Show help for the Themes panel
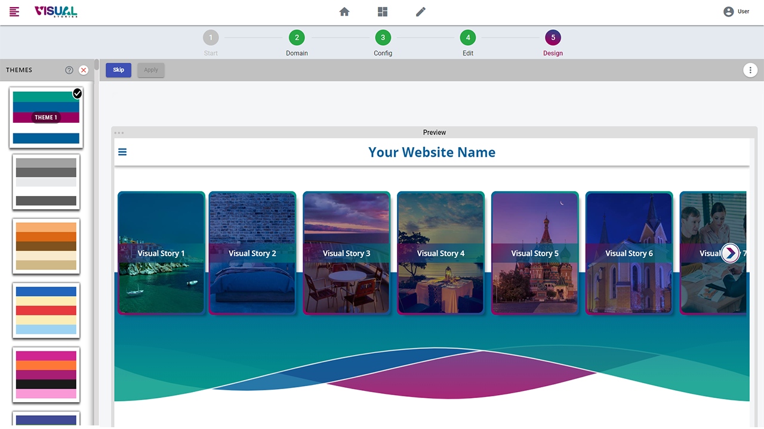This screenshot has width=764, height=429. (69, 70)
